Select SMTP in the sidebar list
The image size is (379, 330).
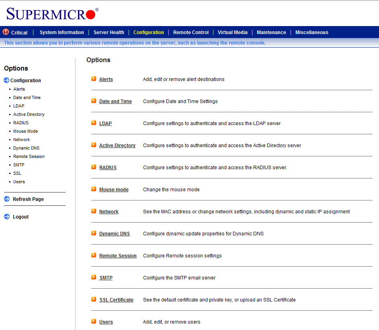19,165
